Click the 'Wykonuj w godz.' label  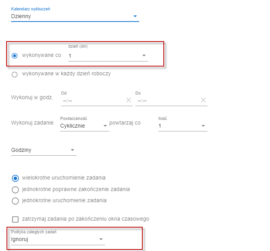point(32,98)
